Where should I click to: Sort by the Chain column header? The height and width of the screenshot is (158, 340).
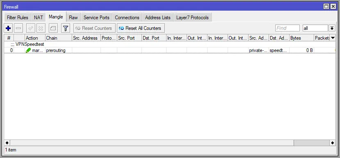pyautogui.click(x=59, y=38)
